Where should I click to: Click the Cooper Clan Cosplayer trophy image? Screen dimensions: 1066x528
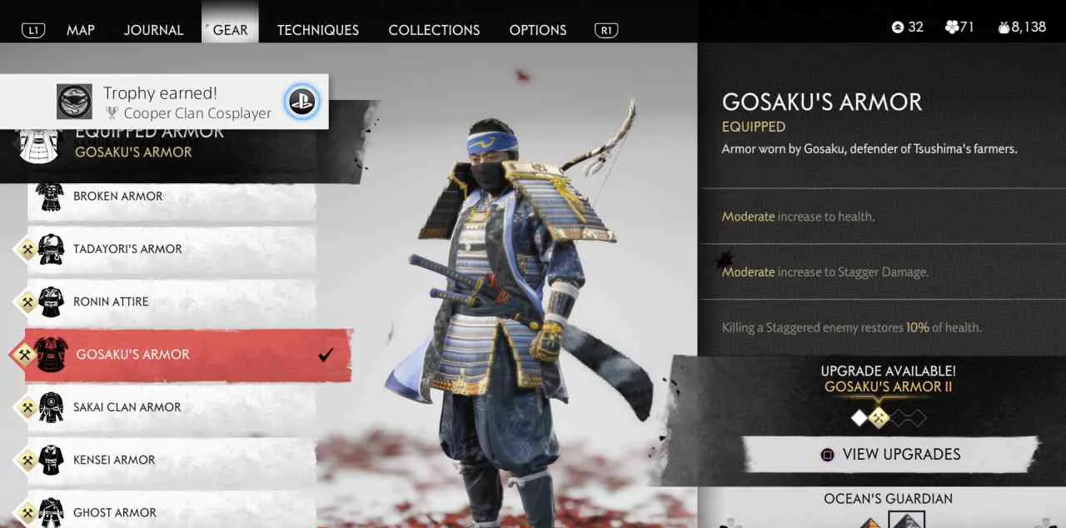click(74, 102)
